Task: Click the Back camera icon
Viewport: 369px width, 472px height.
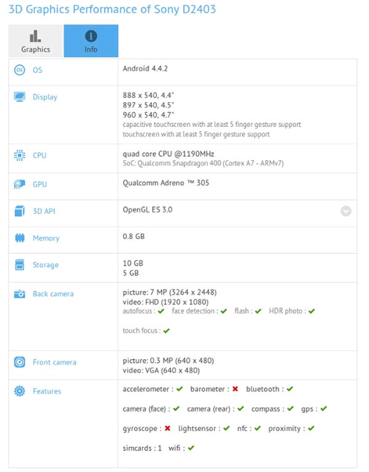Action: point(20,294)
